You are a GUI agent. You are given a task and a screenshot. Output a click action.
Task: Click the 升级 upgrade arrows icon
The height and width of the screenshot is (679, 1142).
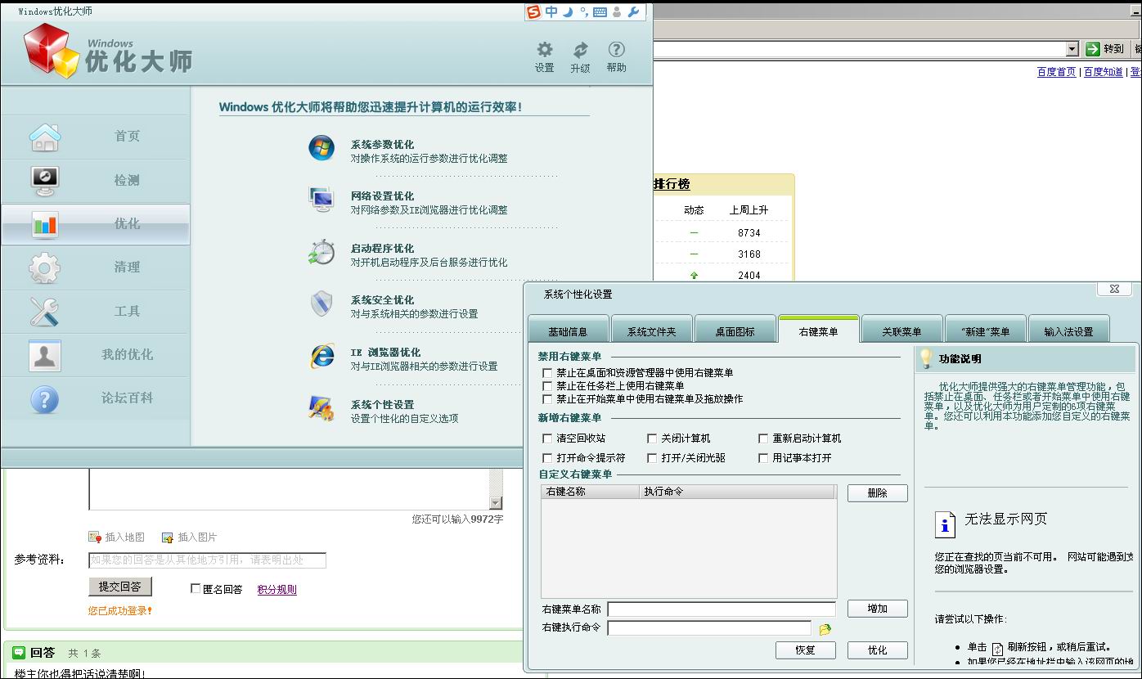point(580,50)
